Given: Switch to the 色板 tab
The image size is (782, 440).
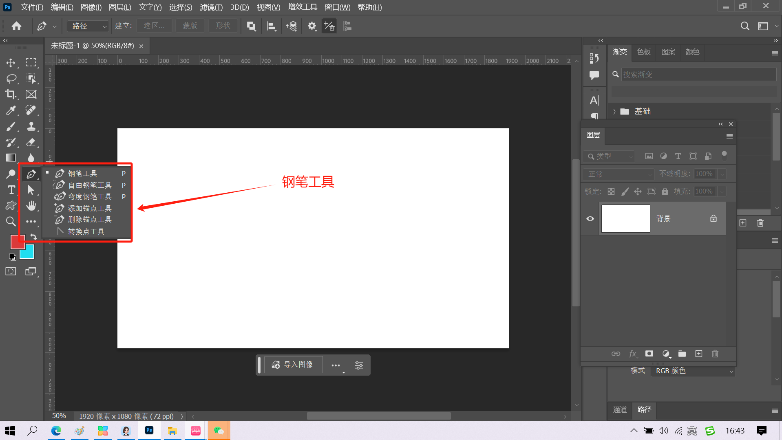Looking at the screenshot, I should pos(644,52).
